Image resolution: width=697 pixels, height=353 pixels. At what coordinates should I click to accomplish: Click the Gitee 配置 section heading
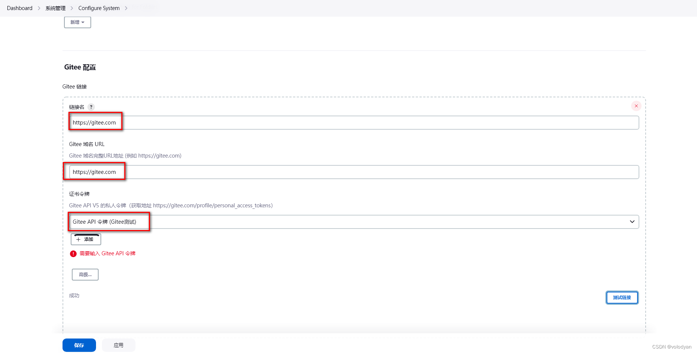coord(80,67)
